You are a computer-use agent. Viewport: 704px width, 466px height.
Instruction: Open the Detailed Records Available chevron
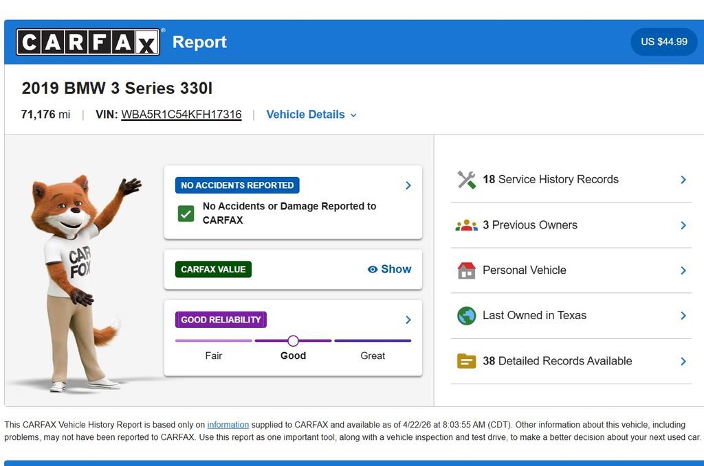pos(683,361)
